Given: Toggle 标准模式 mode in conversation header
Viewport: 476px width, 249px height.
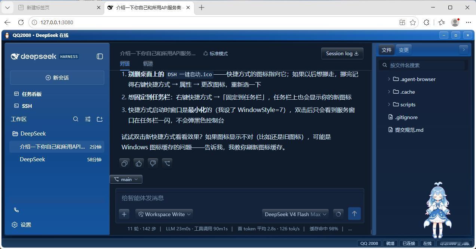Looking at the screenshot, I should [x=215, y=53].
